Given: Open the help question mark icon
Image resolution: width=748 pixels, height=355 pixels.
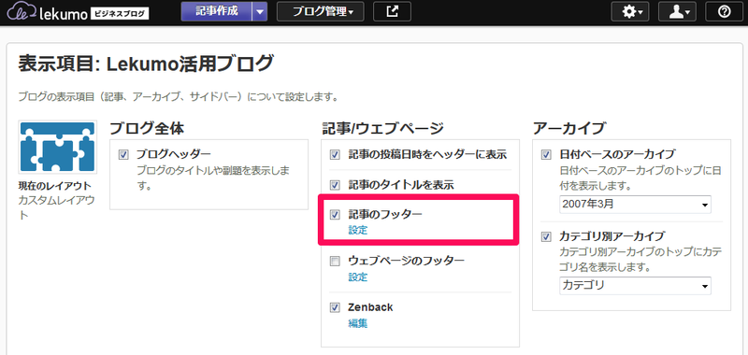Looking at the screenshot, I should click(x=724, y=12).
